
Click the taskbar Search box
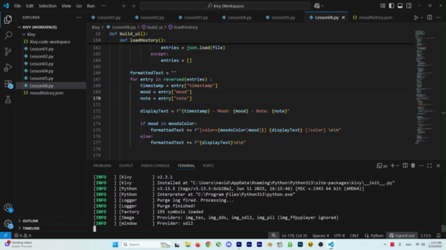coord(146,244)
